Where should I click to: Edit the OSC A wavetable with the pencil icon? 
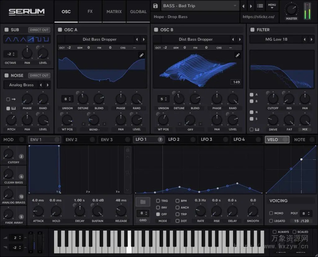(x=142, y=55)
